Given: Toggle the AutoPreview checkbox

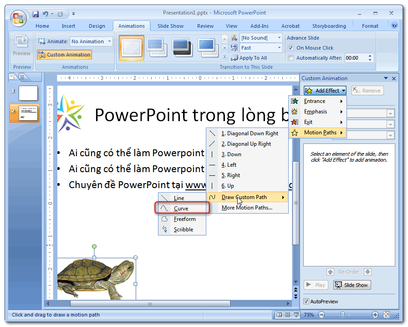Looking at the screenshot, I should coord(306,301).
